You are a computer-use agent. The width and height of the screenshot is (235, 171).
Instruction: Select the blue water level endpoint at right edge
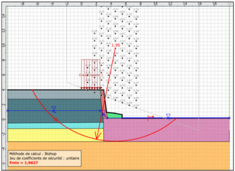pyautogui.click(x=229, y=118)
